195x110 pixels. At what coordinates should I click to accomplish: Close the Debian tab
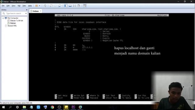pos(41,11)
